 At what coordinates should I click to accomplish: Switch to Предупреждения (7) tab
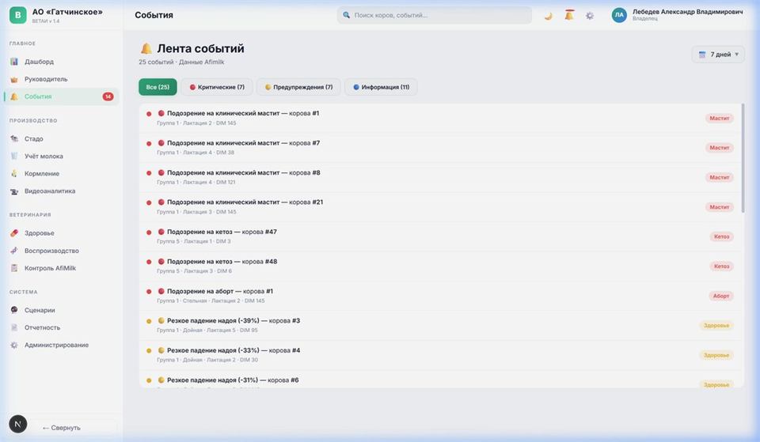[x=298, y=87]
